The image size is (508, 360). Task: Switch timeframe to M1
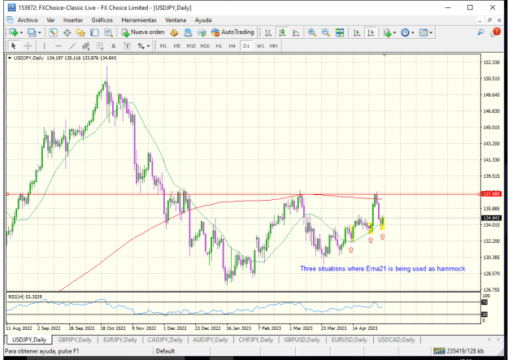coord(163,46)
